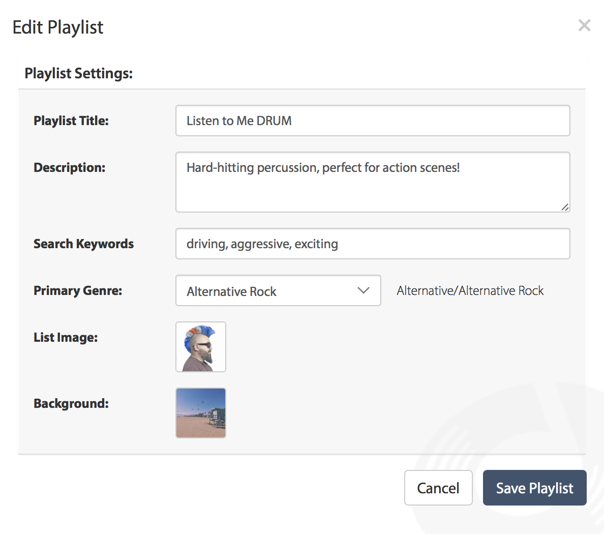The image size is (604, 534).
Task: Select the List Image mohawk thumbnail
Action: [x=201, y=347]
